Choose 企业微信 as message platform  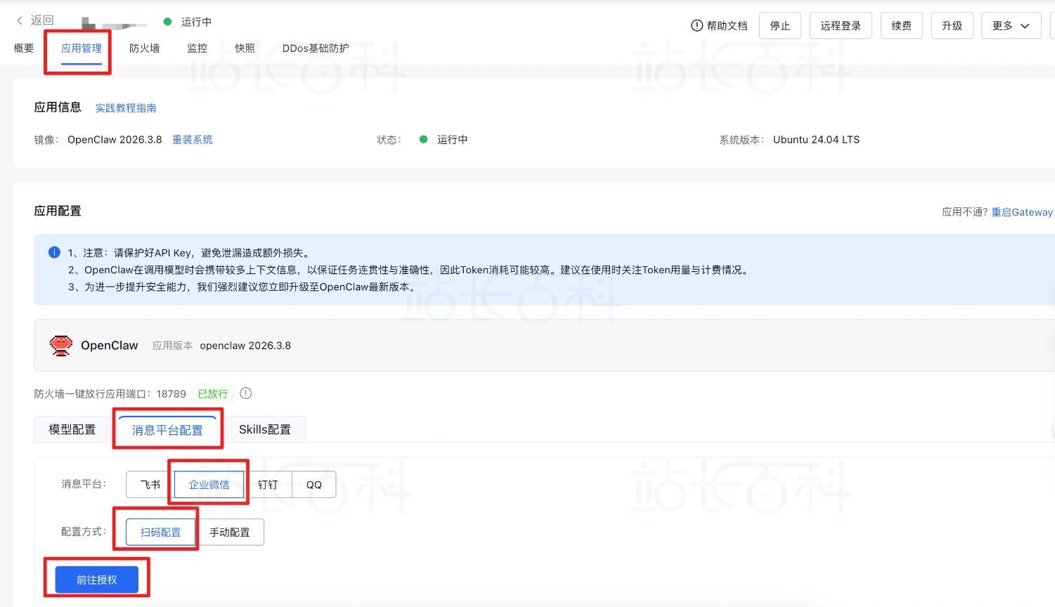(209, 485)
